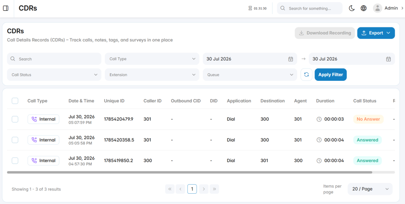Open the 20 / Page items dropdown
Image resolution: width=405 pixels, height=204 pixels.
pos(370,189)
